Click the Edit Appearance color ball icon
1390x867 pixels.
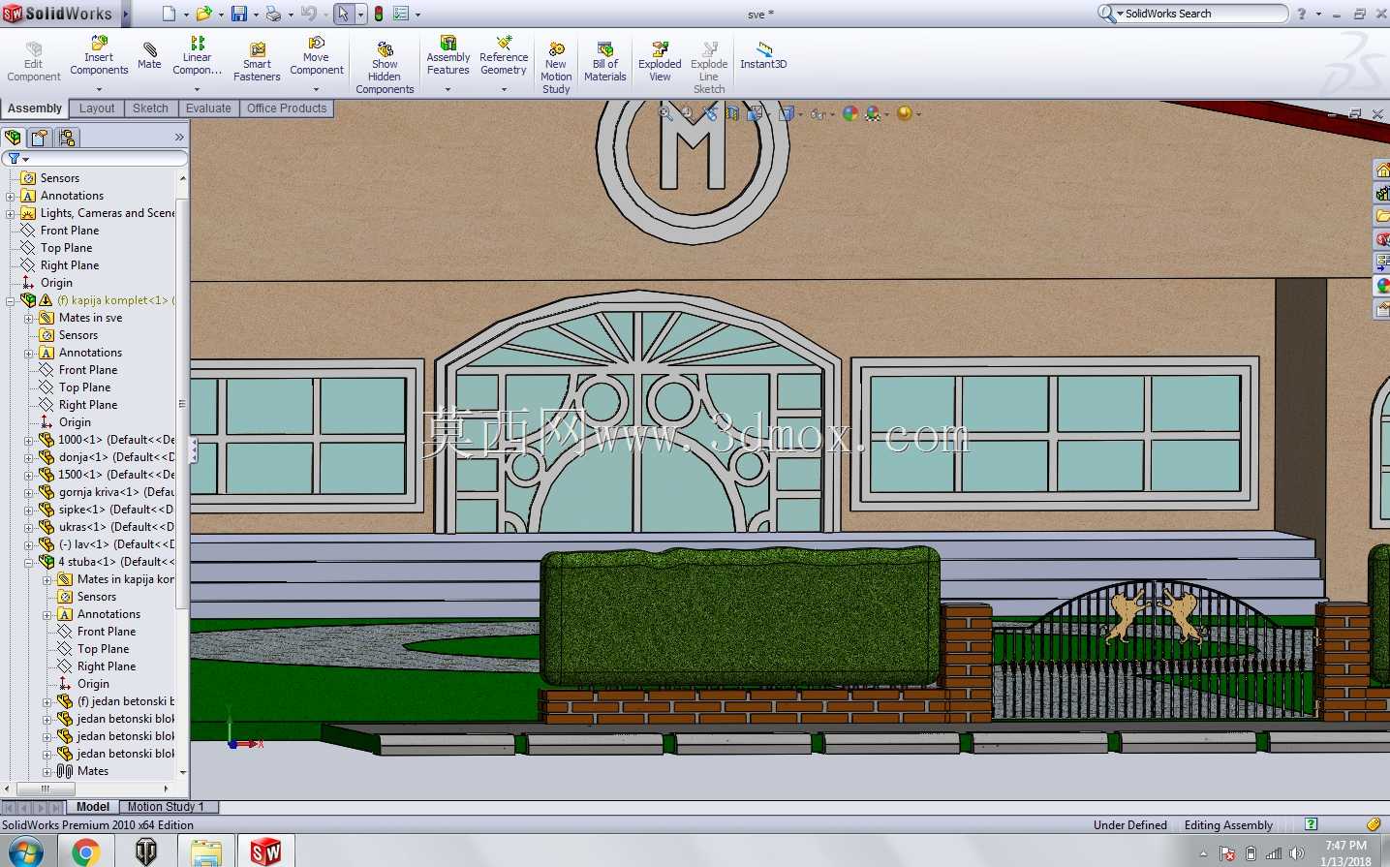pyautogui.click(x=850, y=113)
